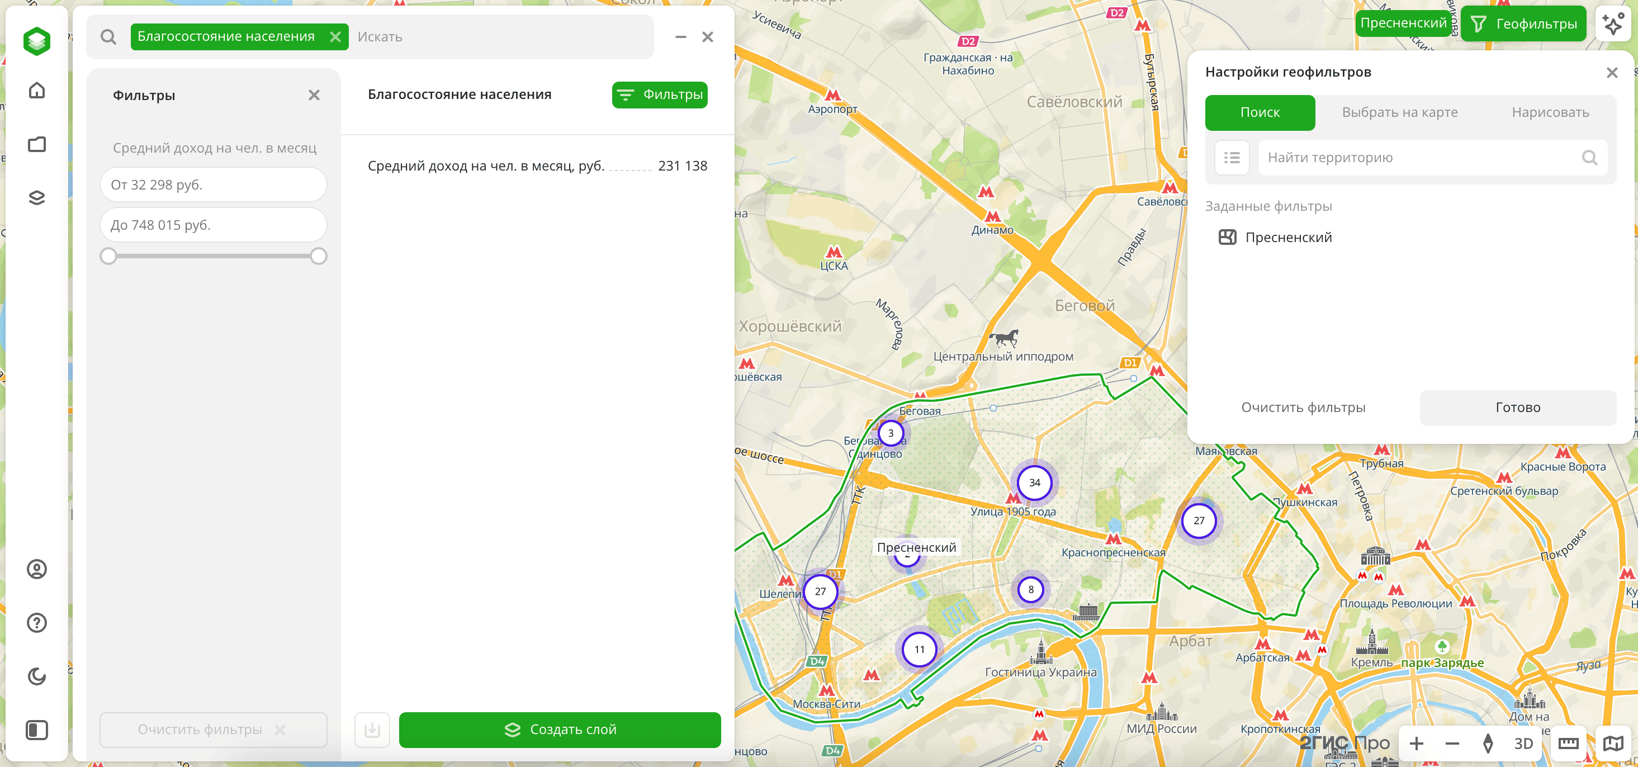This screenshot has height=767, width=1638.
Task: Open the help question mark icon
Action: [x=37, y=622]
